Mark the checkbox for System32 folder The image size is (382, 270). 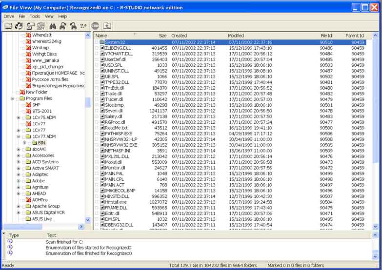pos(97,42)
